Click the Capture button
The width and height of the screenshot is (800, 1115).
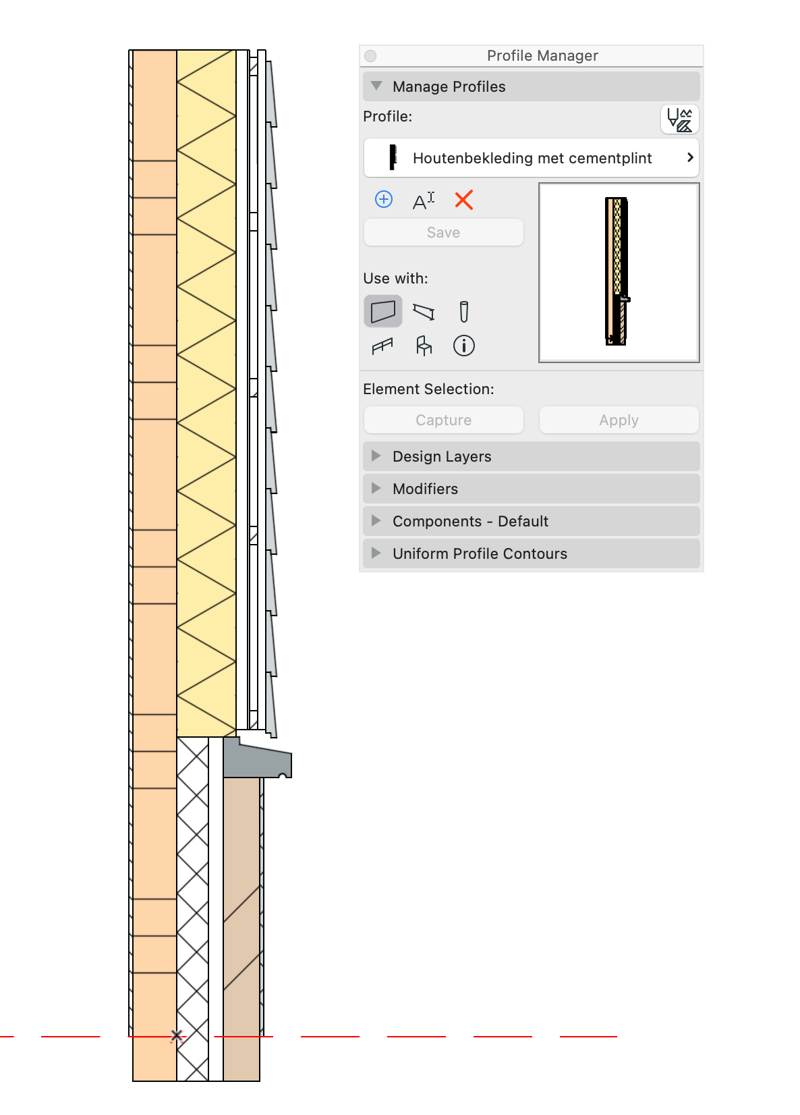click(444, 420)
